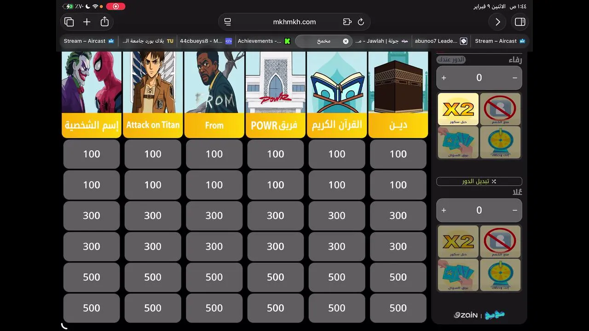
Task: Open the ديـن Kaaba category card
Action: coord(398,95)
